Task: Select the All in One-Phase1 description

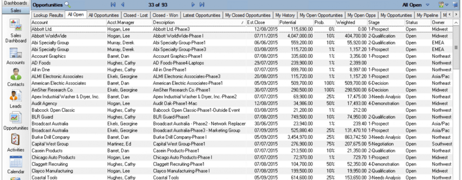Action: pyautogui.click(x=170, y=70)
